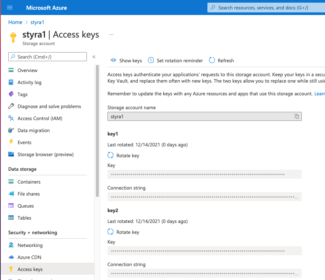Click the Azure CDN cloud icon

click(x=11, y=257)
